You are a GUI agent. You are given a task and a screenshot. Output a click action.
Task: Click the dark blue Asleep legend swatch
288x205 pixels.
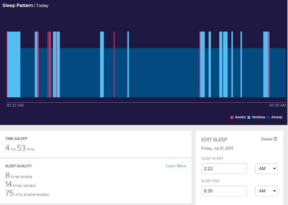[268, 117]
